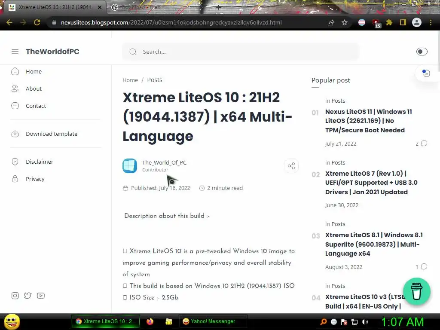
Task: Open the Chrome three-dot menu
Action: click(431, 22)
